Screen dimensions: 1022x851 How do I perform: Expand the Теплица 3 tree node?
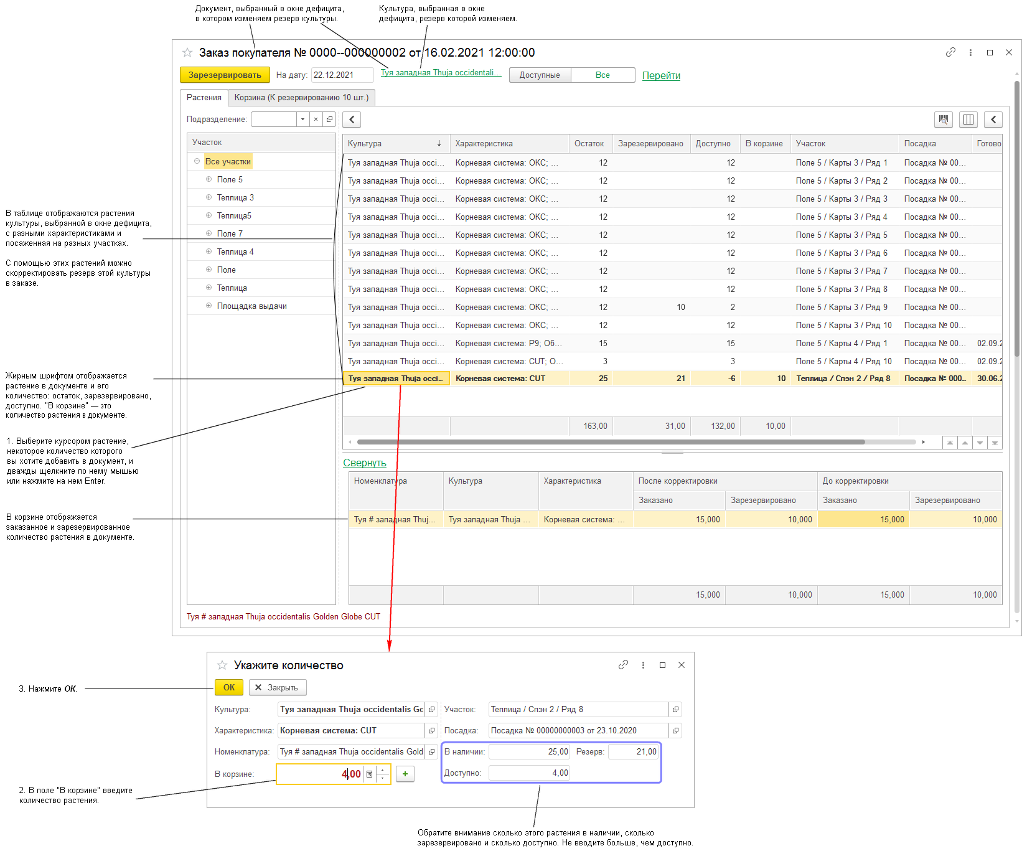pos(209,197)
